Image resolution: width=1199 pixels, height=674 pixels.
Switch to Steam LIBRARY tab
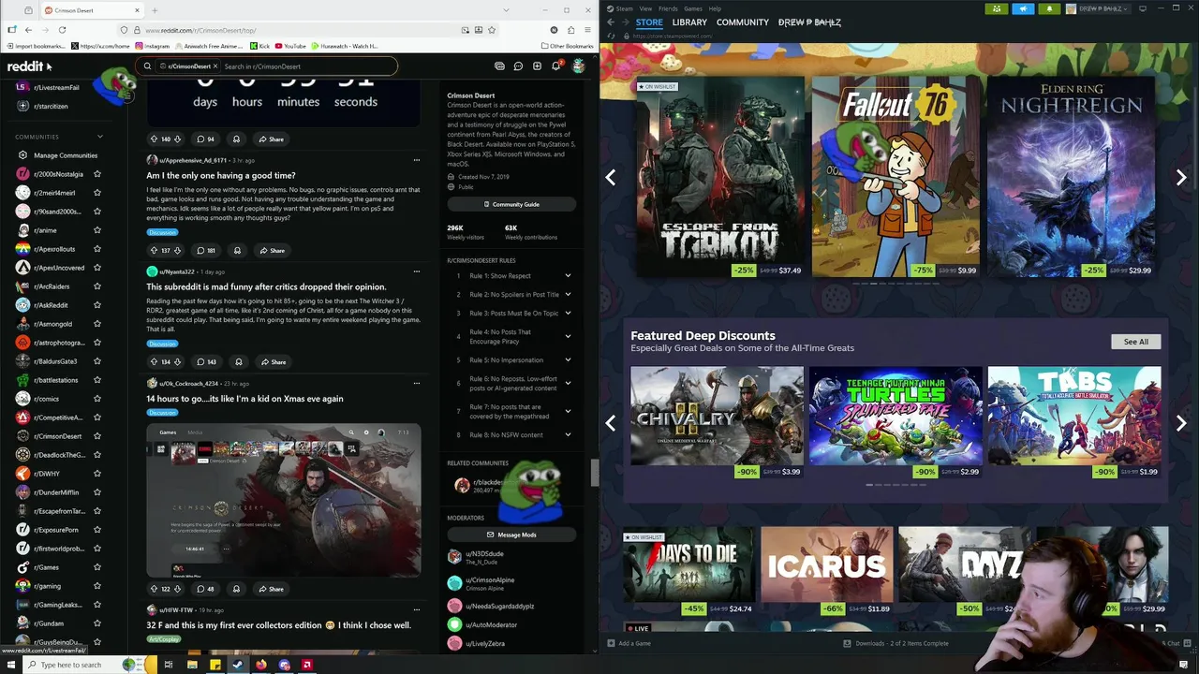click(689, 22)
